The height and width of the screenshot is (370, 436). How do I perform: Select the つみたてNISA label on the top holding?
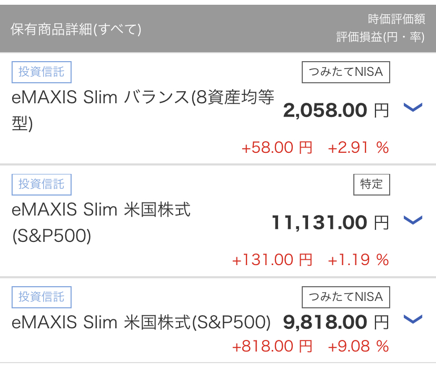pyautogui.click(x=345, y=72)
